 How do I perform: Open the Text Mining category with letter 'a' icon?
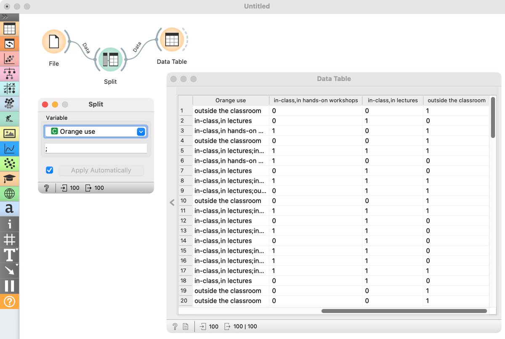9,208
